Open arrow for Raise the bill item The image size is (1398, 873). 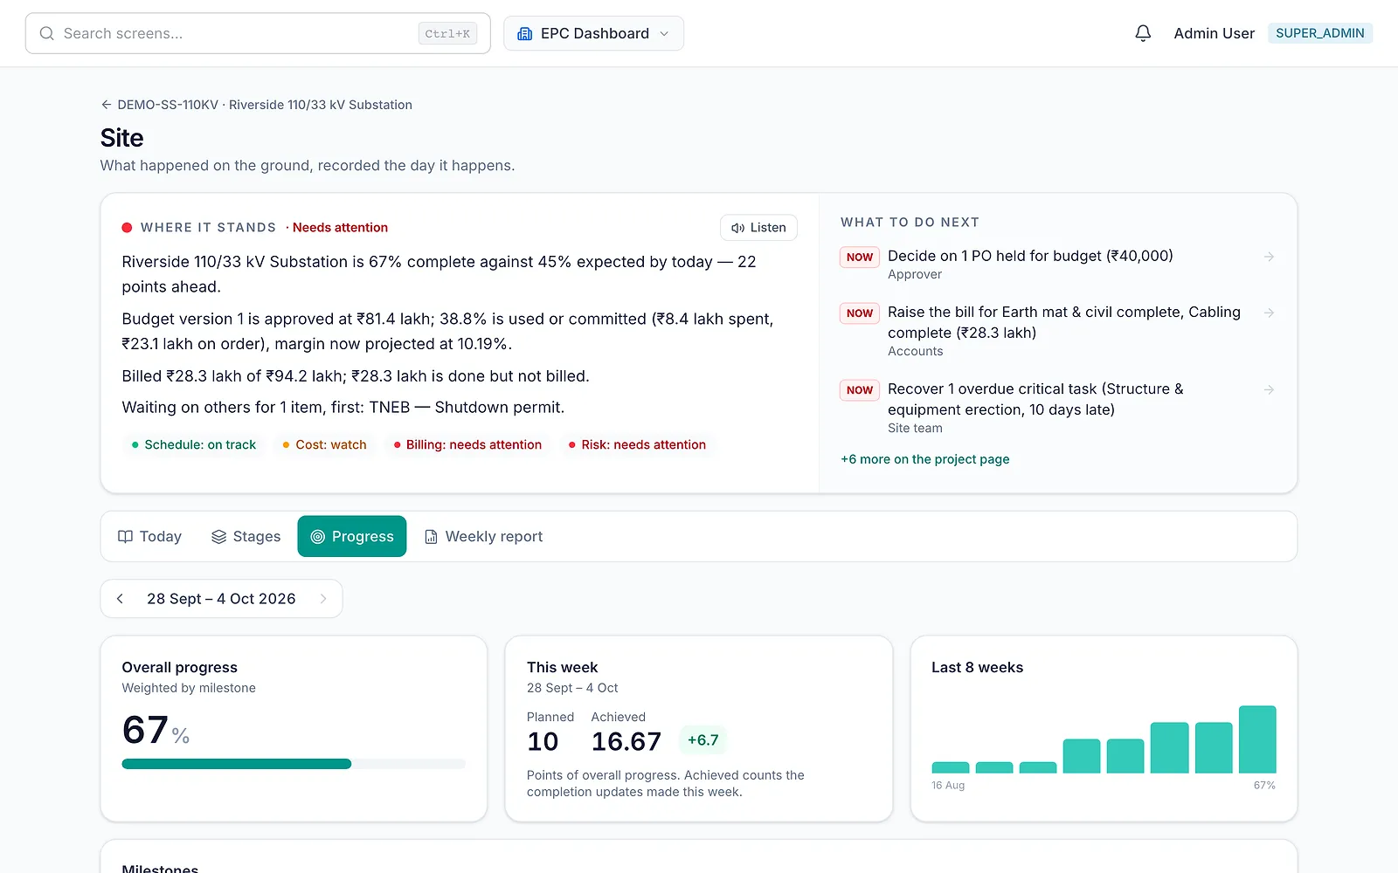coord(1269,313)
